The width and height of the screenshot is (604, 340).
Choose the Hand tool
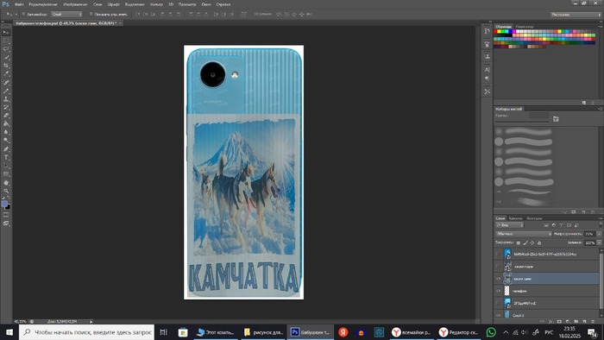pos(6,183)
